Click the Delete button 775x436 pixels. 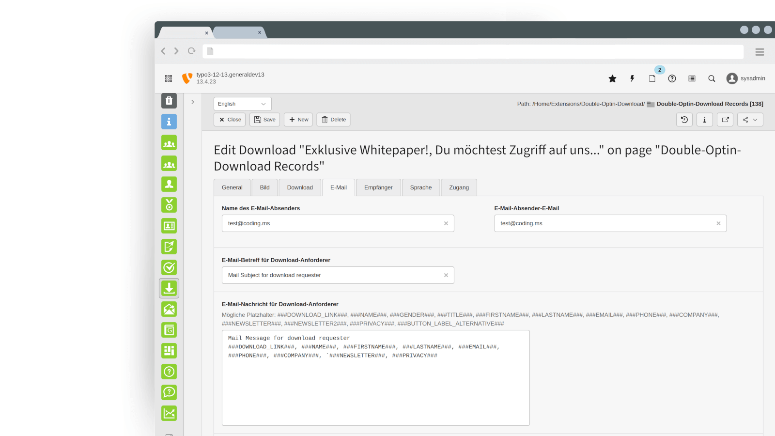333,120
